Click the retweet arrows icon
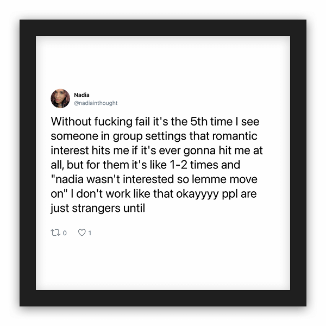This screenshot has width=326, height=326. [55, 233]
